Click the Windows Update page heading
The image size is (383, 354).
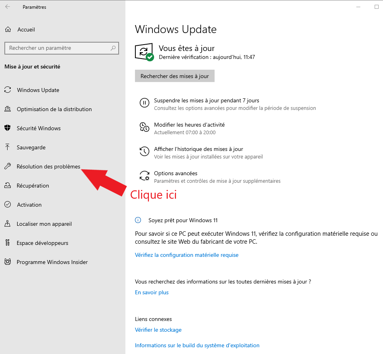point(176,29)
